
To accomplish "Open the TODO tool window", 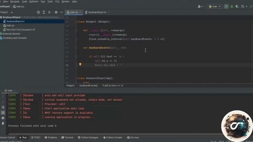I will click(36, 138).
